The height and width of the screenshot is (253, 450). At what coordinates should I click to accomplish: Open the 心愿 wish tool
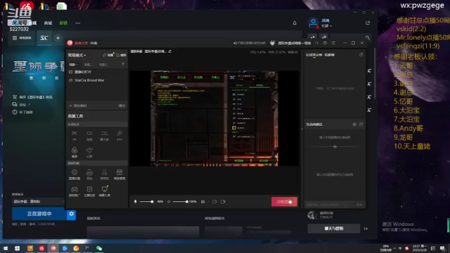click(x=89, y=152)
